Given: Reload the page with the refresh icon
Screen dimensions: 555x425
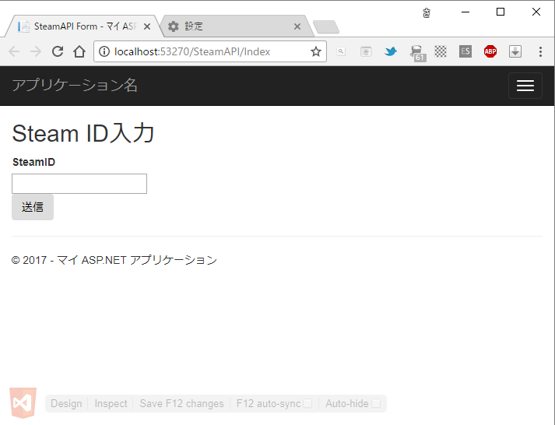Looking at the screenshot, I should (x=58, y=51).
